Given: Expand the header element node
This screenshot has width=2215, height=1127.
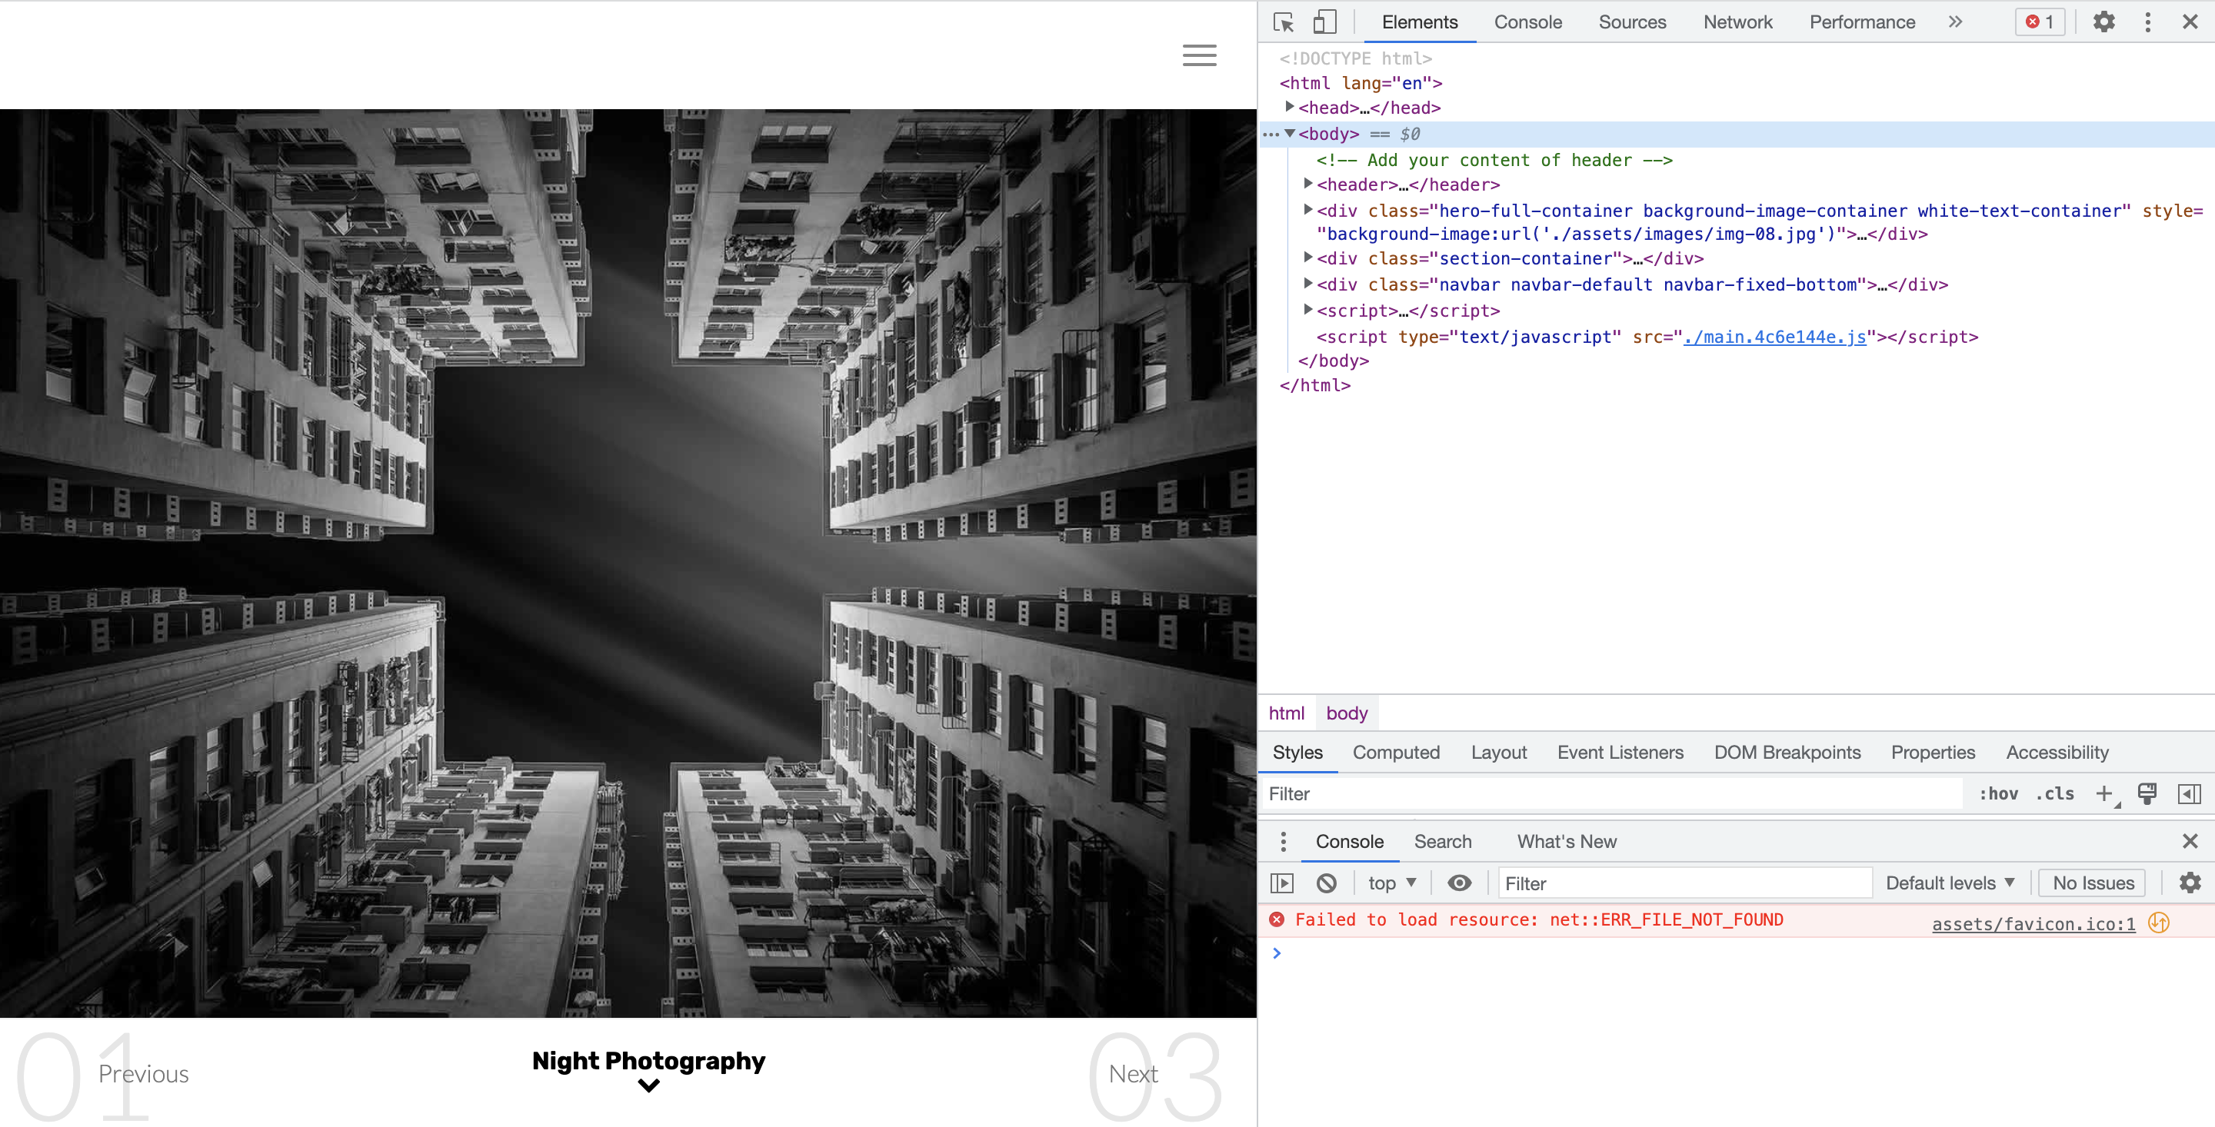Looking at the screenshot, I should click(x=1307, y=184).
